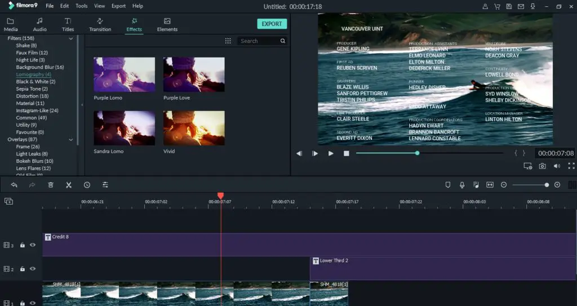577x306 pixels.
Task: Collapse the Overlays (87) category
Action: pos(71,140)
